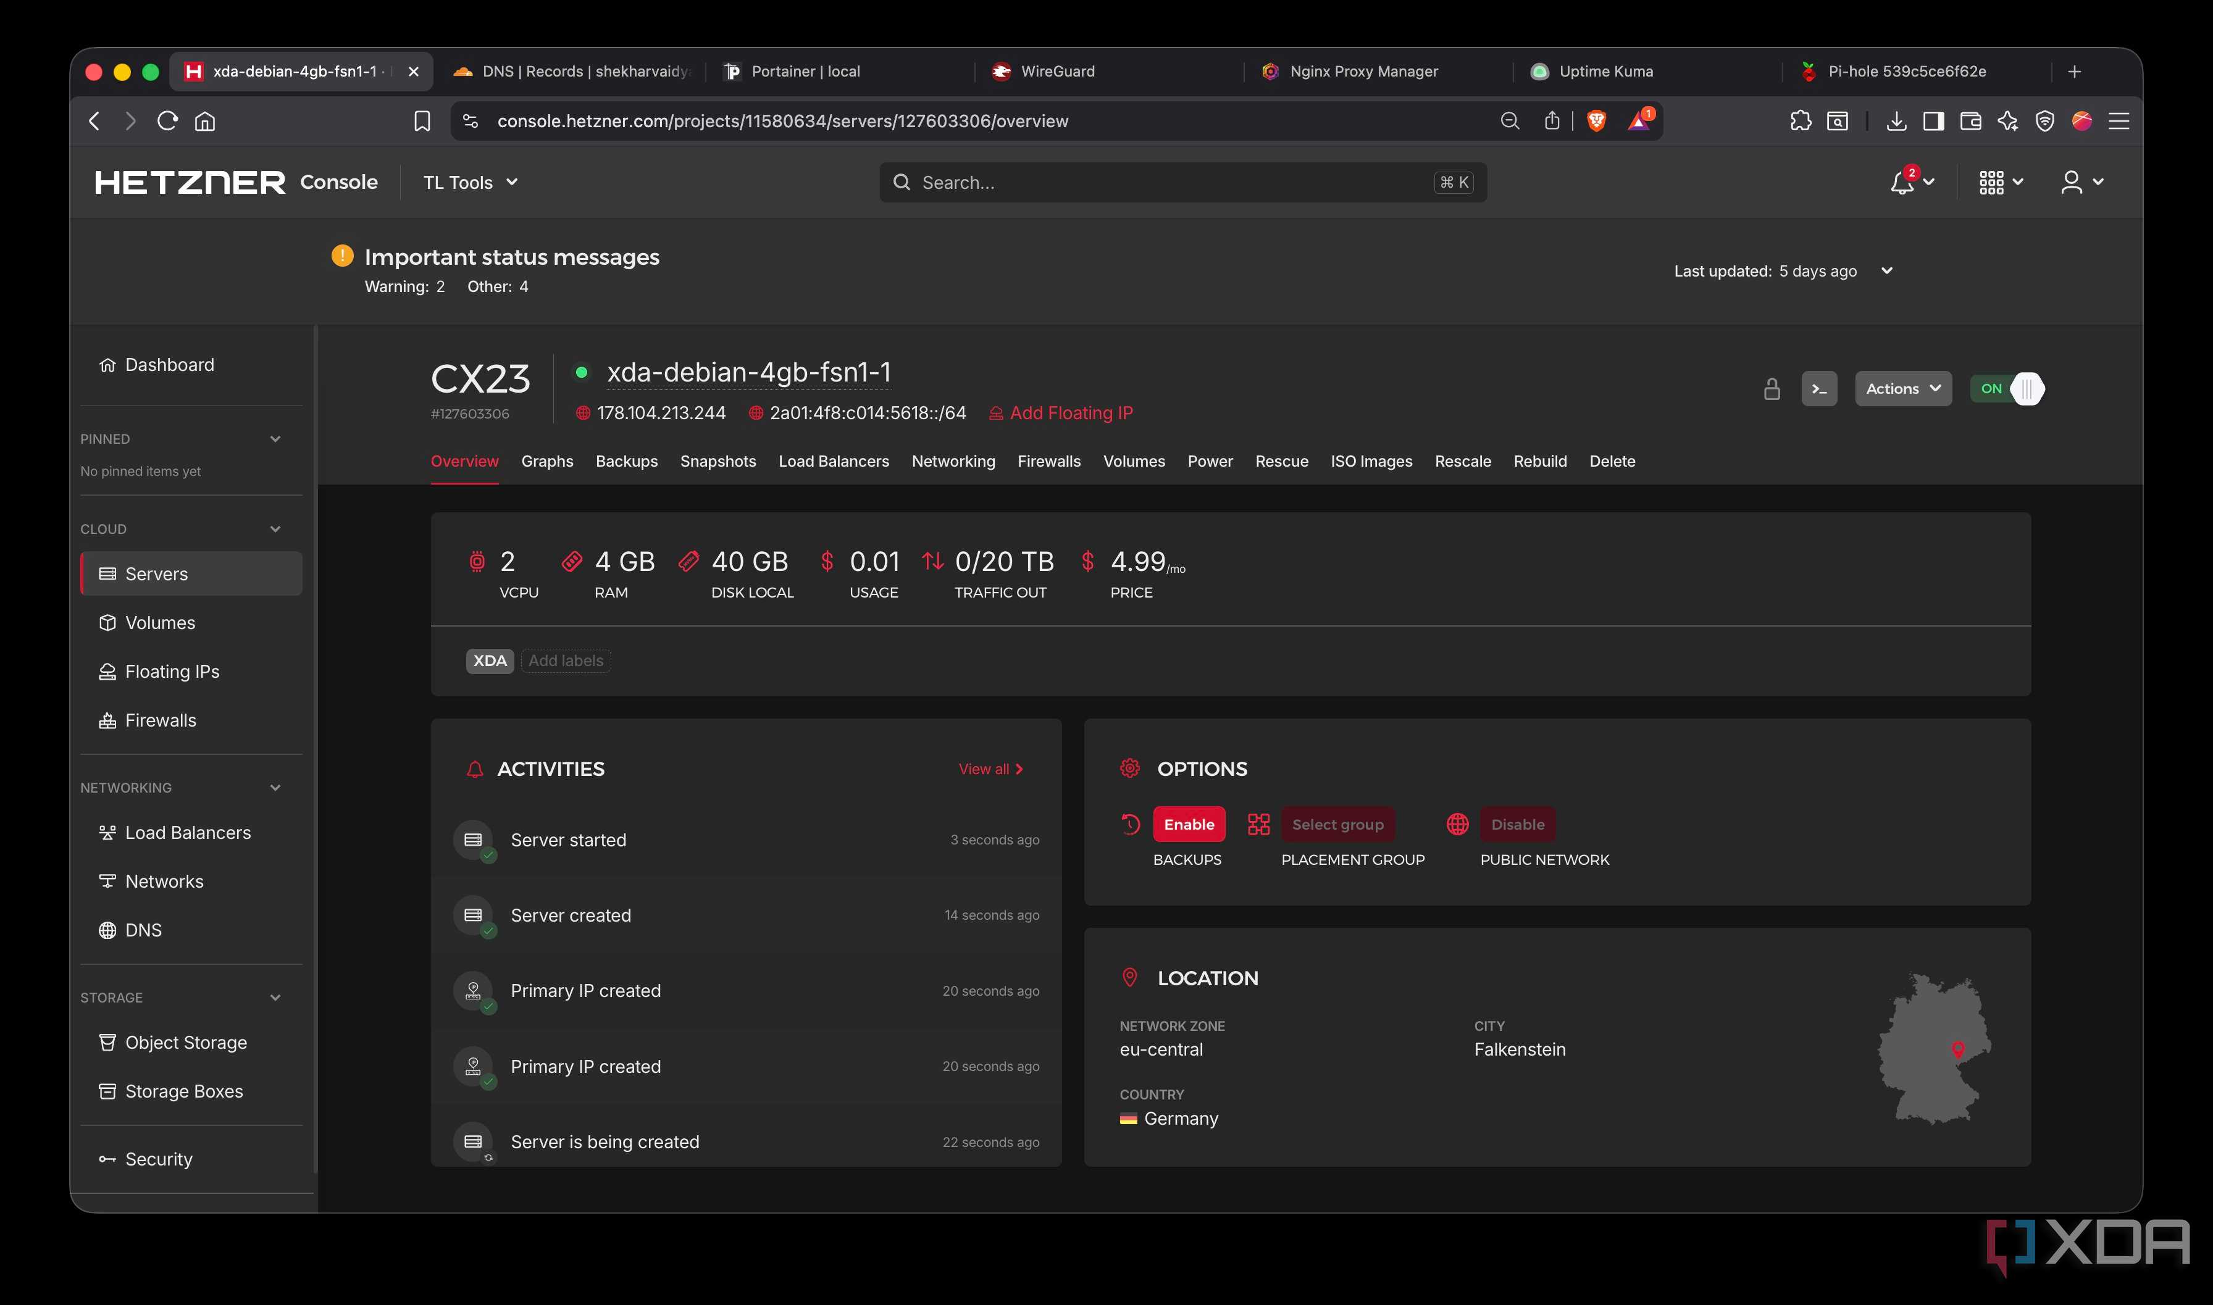Click the Server created activity row

(746, 915)
